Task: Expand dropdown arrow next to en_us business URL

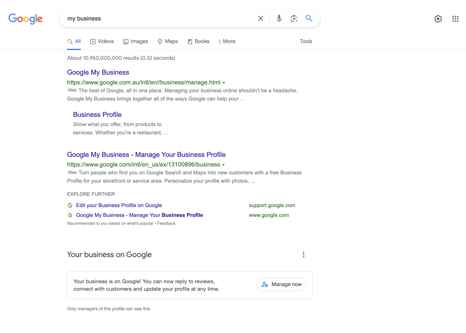Action: [223, 165]
